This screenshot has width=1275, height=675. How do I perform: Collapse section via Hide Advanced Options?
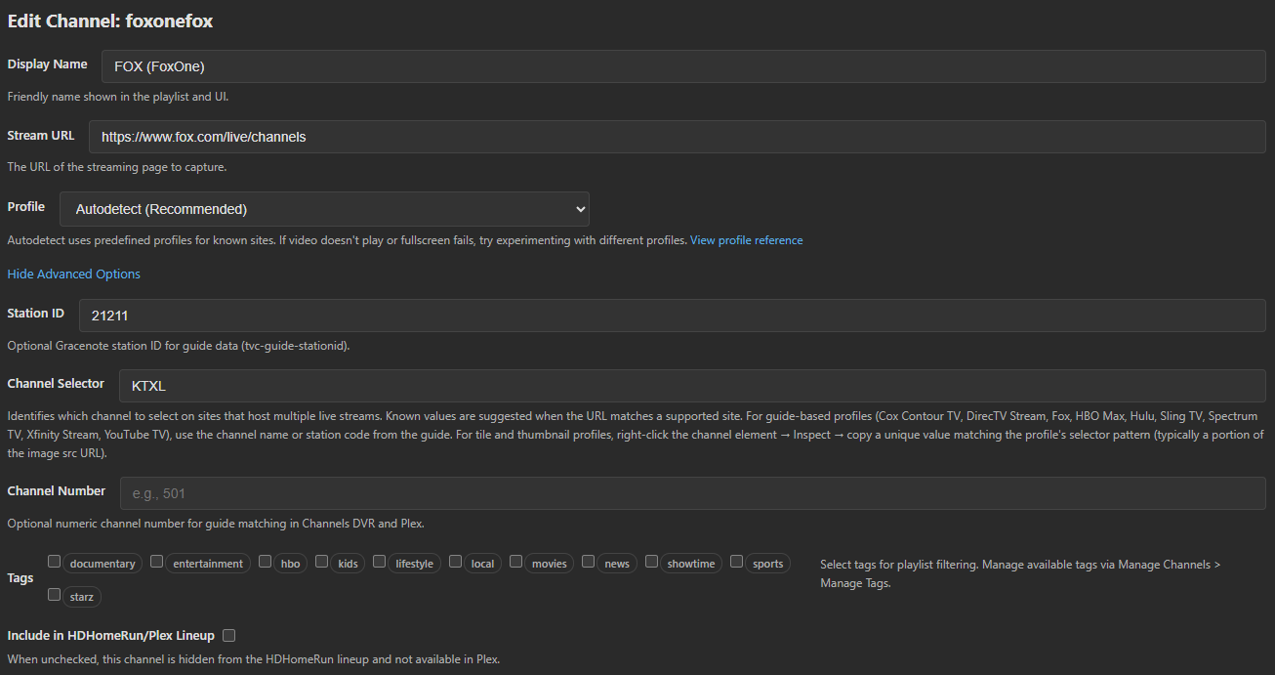(74, 274)
